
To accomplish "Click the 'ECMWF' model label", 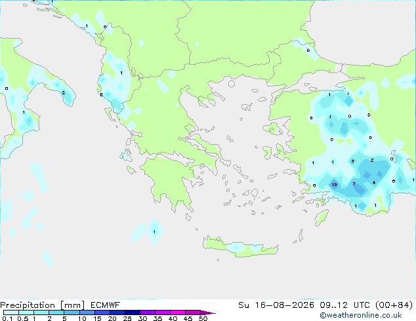I will coord(106,305).
